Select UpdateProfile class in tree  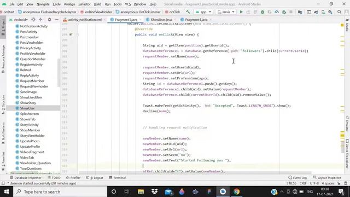[x=30, y=147]
